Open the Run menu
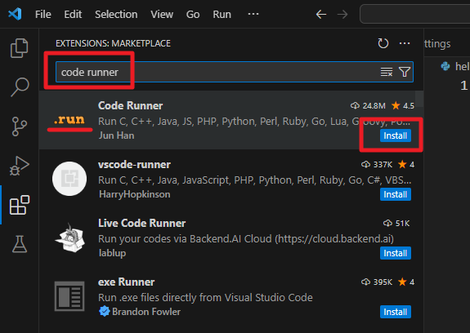The height and width of the screenshot is (333, 470). (x=222, y=14)
